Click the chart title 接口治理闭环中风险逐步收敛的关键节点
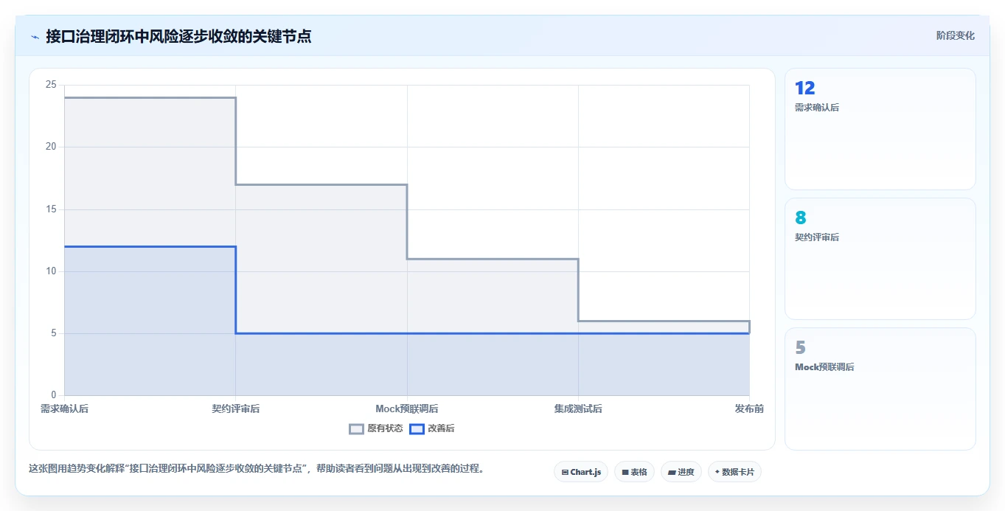The height and width of the screenshot is (511, 1005). [178, 36]
